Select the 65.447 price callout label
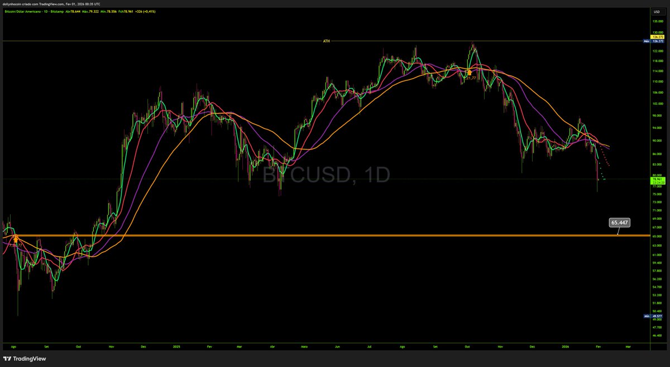 (619, 222)
